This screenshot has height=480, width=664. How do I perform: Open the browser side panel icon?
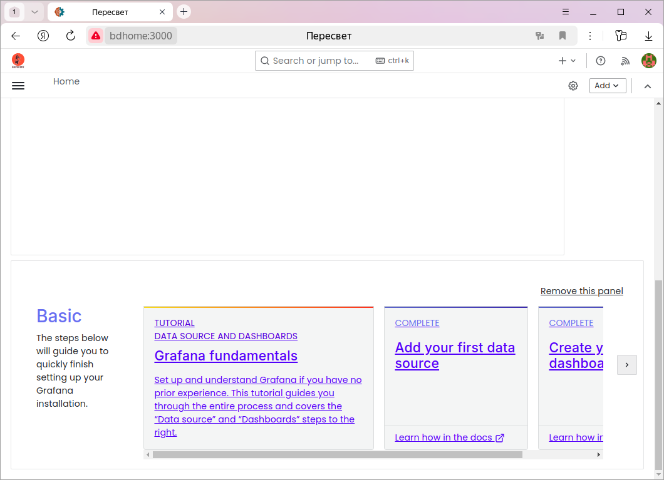(x=621, y=36)
